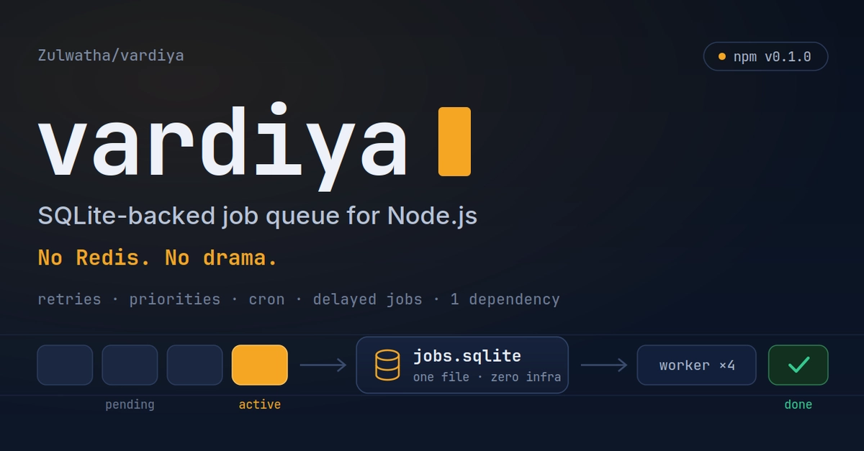
Task: Click 'one file · zero infra' caption
Action: (487, 377)
